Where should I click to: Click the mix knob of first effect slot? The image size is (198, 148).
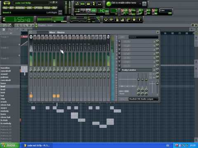(x=157, y=42)
